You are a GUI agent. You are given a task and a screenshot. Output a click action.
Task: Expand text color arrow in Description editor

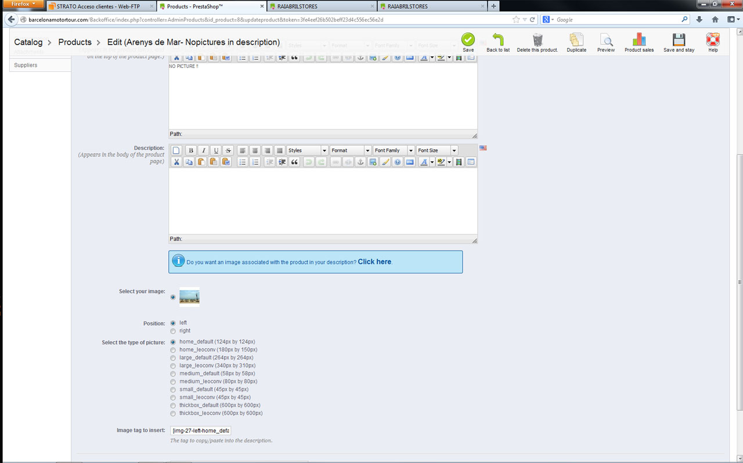click(432, 162)
